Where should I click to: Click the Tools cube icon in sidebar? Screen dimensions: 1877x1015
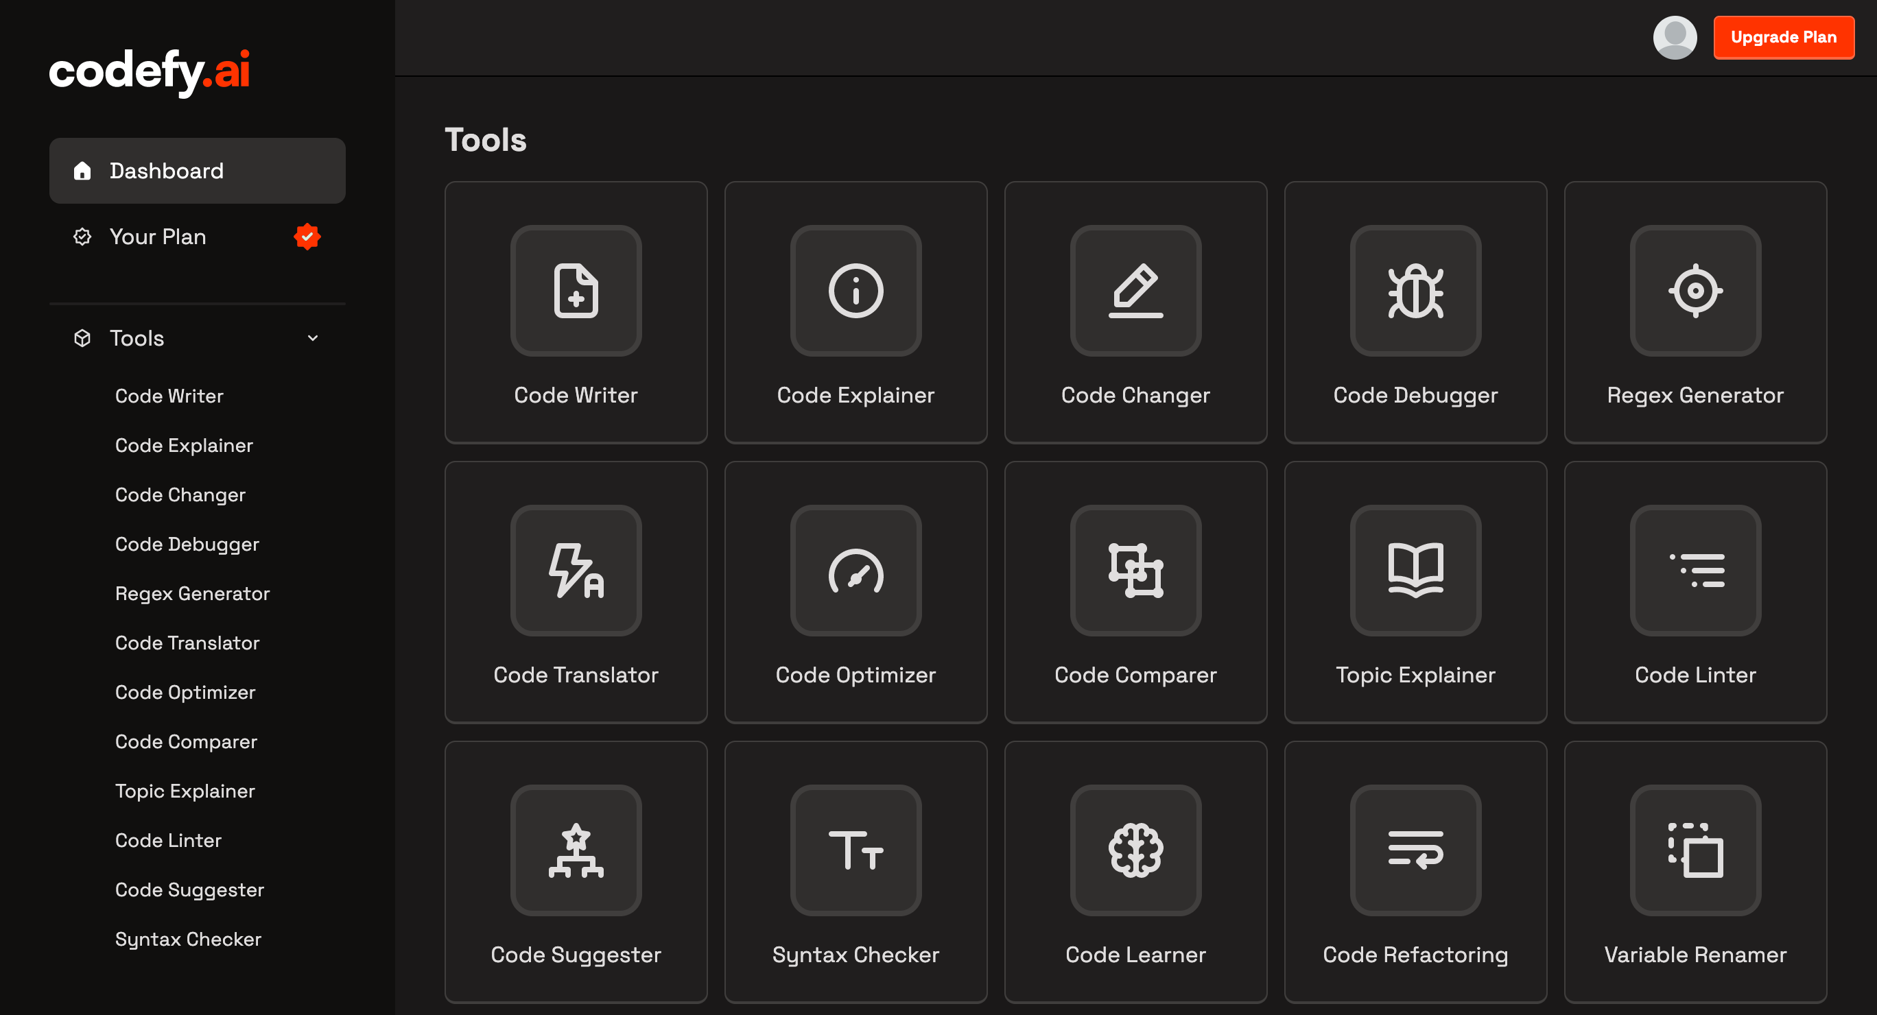82,338
